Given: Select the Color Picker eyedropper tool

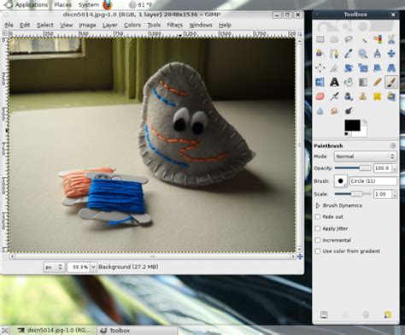Looking at the screenshot, I should (349, 54).
